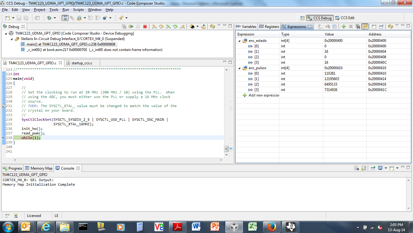Open the Display Selected Console dropdown arrow

[386, 168]
